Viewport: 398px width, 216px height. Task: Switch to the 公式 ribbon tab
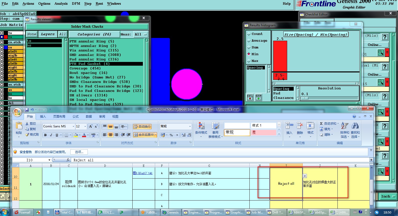pyautogui.click(x=76, y=117)
